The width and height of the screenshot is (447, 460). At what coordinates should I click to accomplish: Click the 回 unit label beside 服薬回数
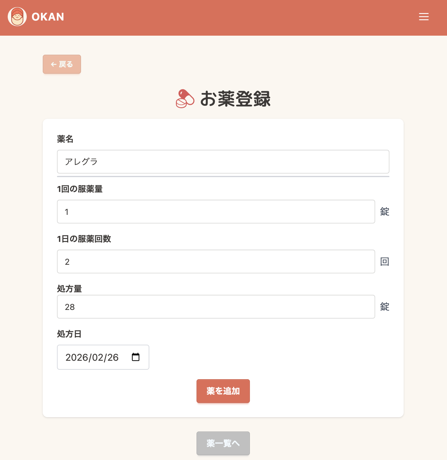pyautogui.click(x=384, y=261)
